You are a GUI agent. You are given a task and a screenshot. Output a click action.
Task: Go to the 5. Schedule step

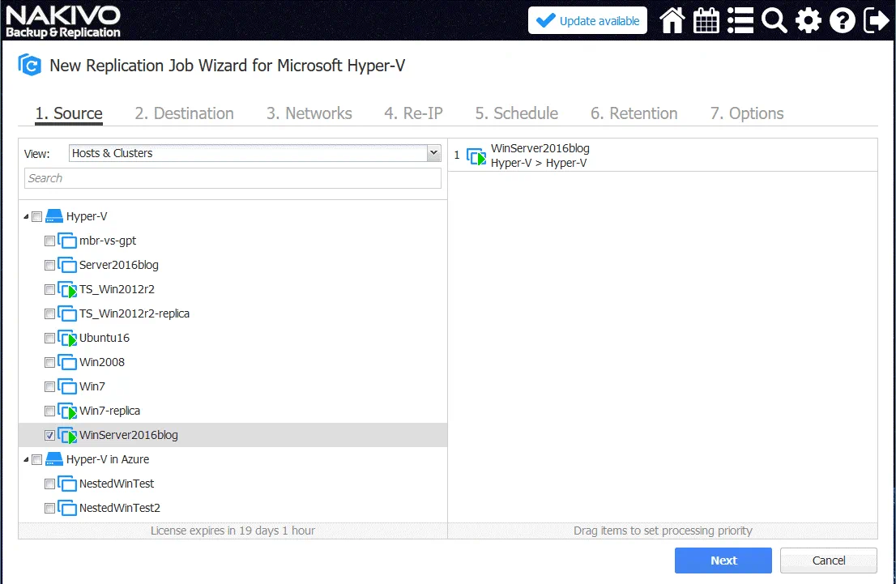[x=516, y=113]
